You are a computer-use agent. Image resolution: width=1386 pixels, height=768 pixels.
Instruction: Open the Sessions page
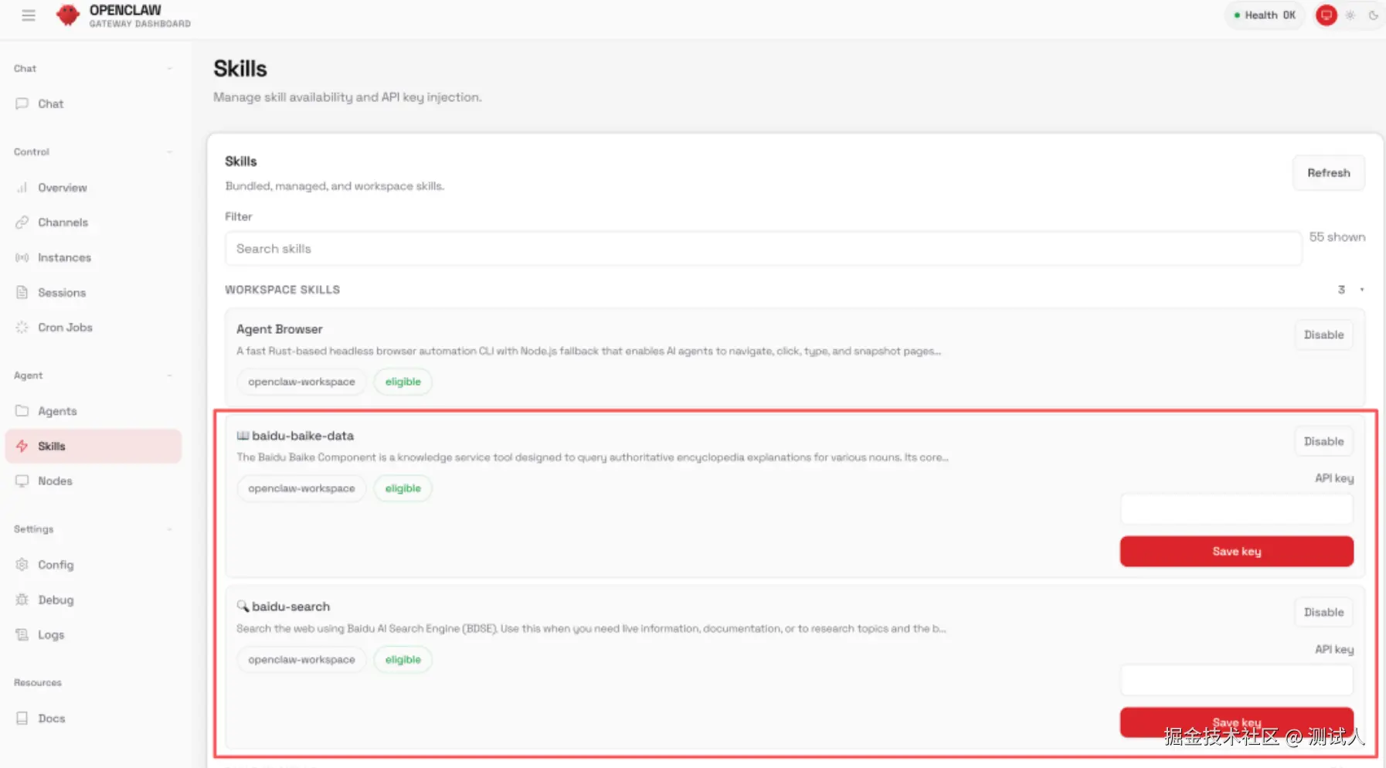point(62,293)
